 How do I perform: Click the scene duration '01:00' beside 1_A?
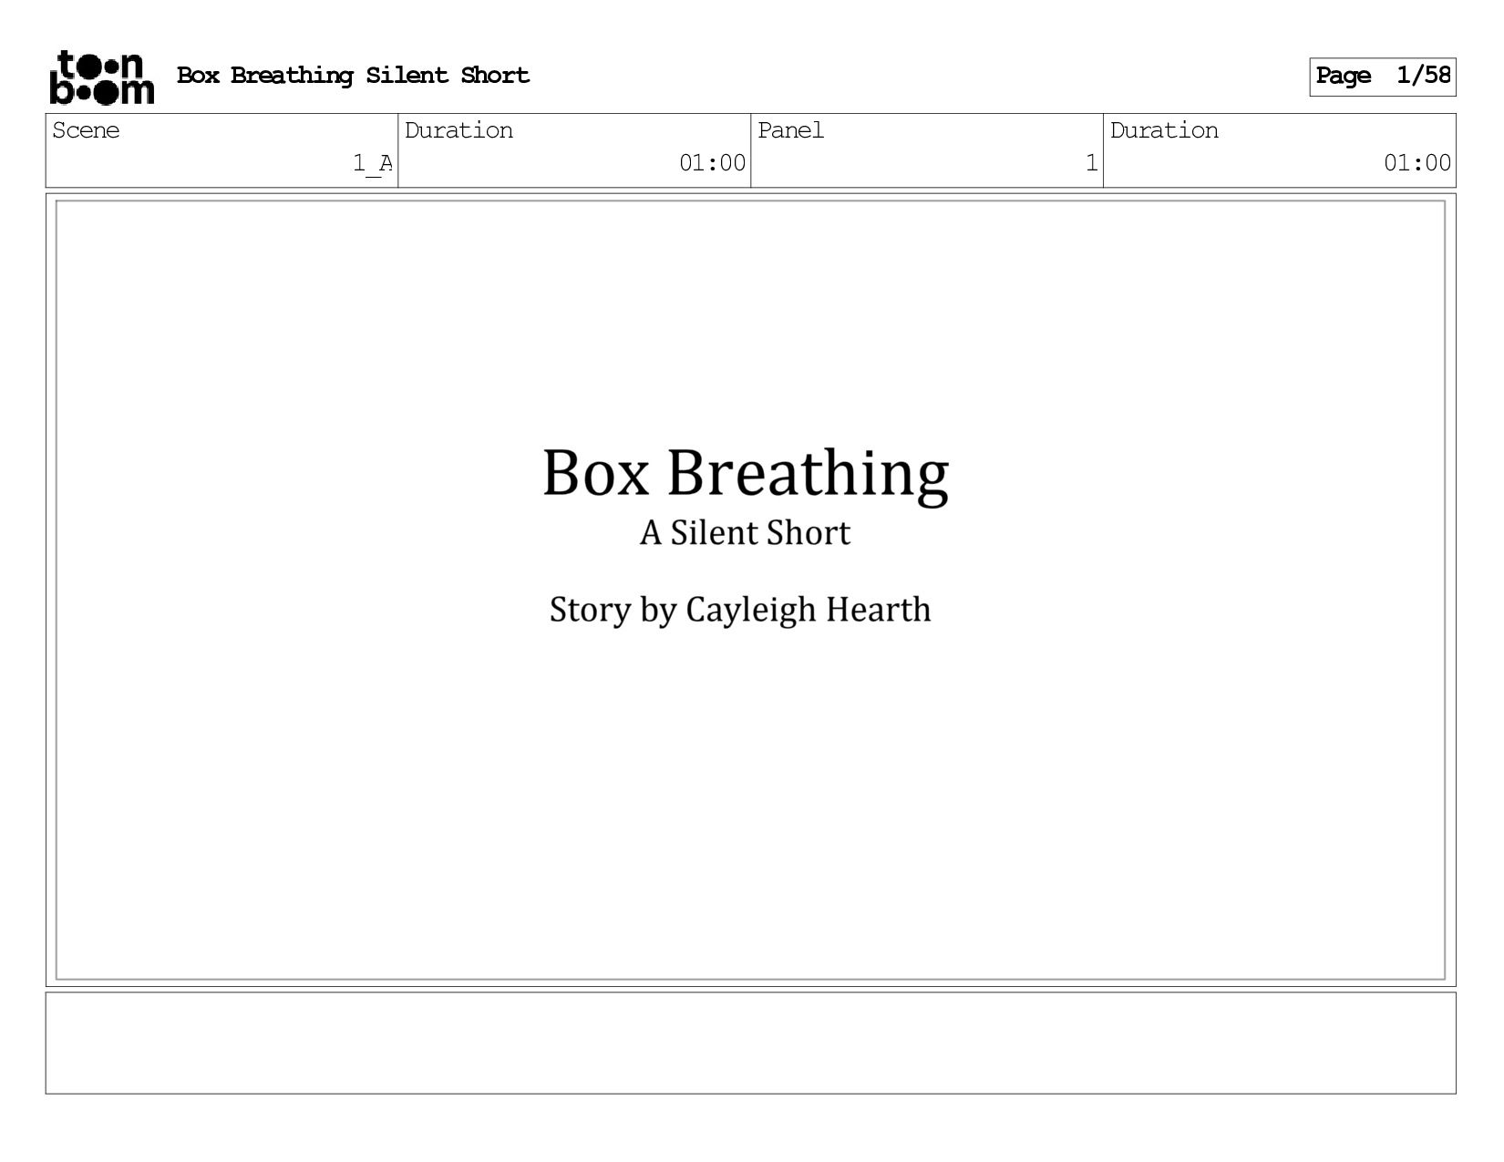click(713, 164)
